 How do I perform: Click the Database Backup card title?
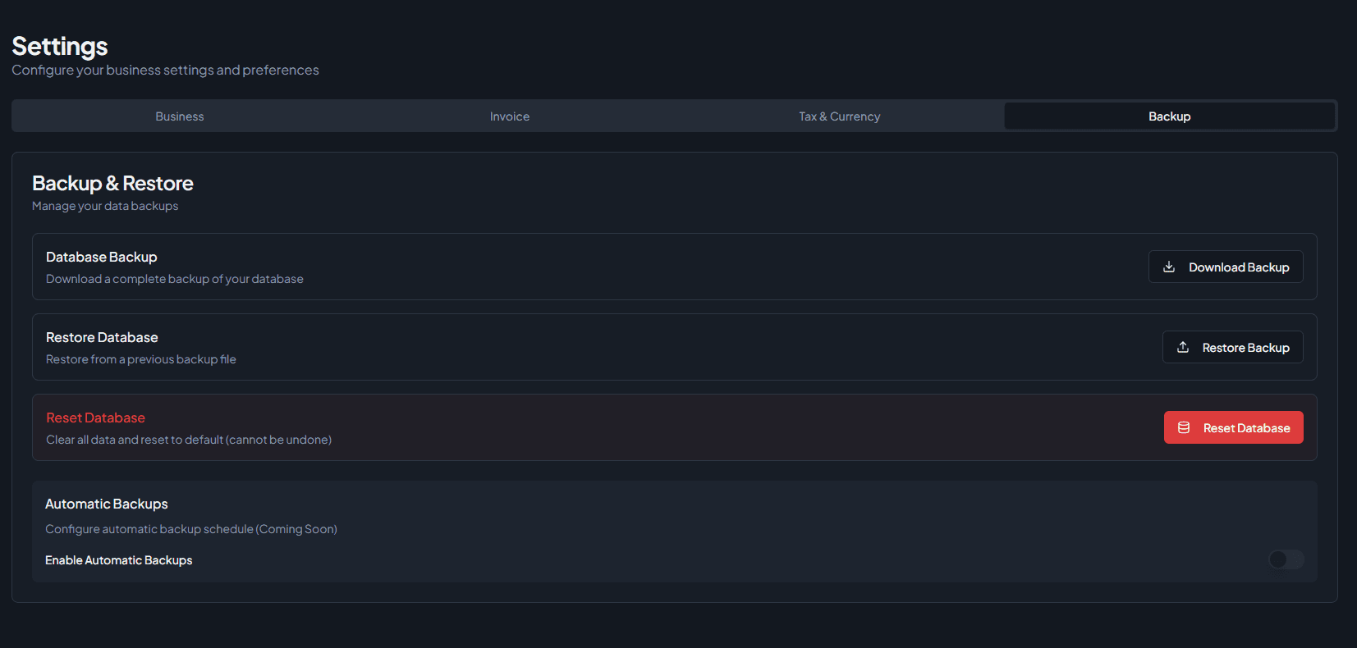coord(102,257)
